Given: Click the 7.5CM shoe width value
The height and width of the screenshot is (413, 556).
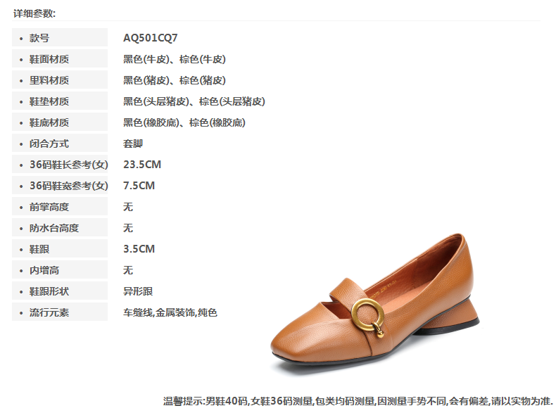Looking at the screenshot, I should (139, 186).
